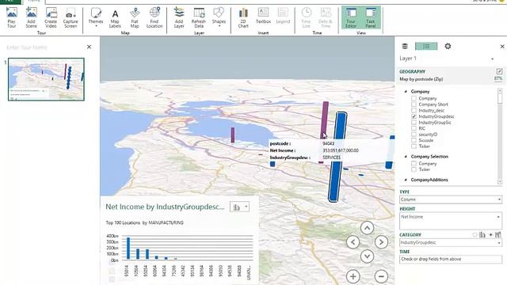This screenshot has height=285, width=507.
Task: Select stacked column radio option
Action: pos(491,235)
